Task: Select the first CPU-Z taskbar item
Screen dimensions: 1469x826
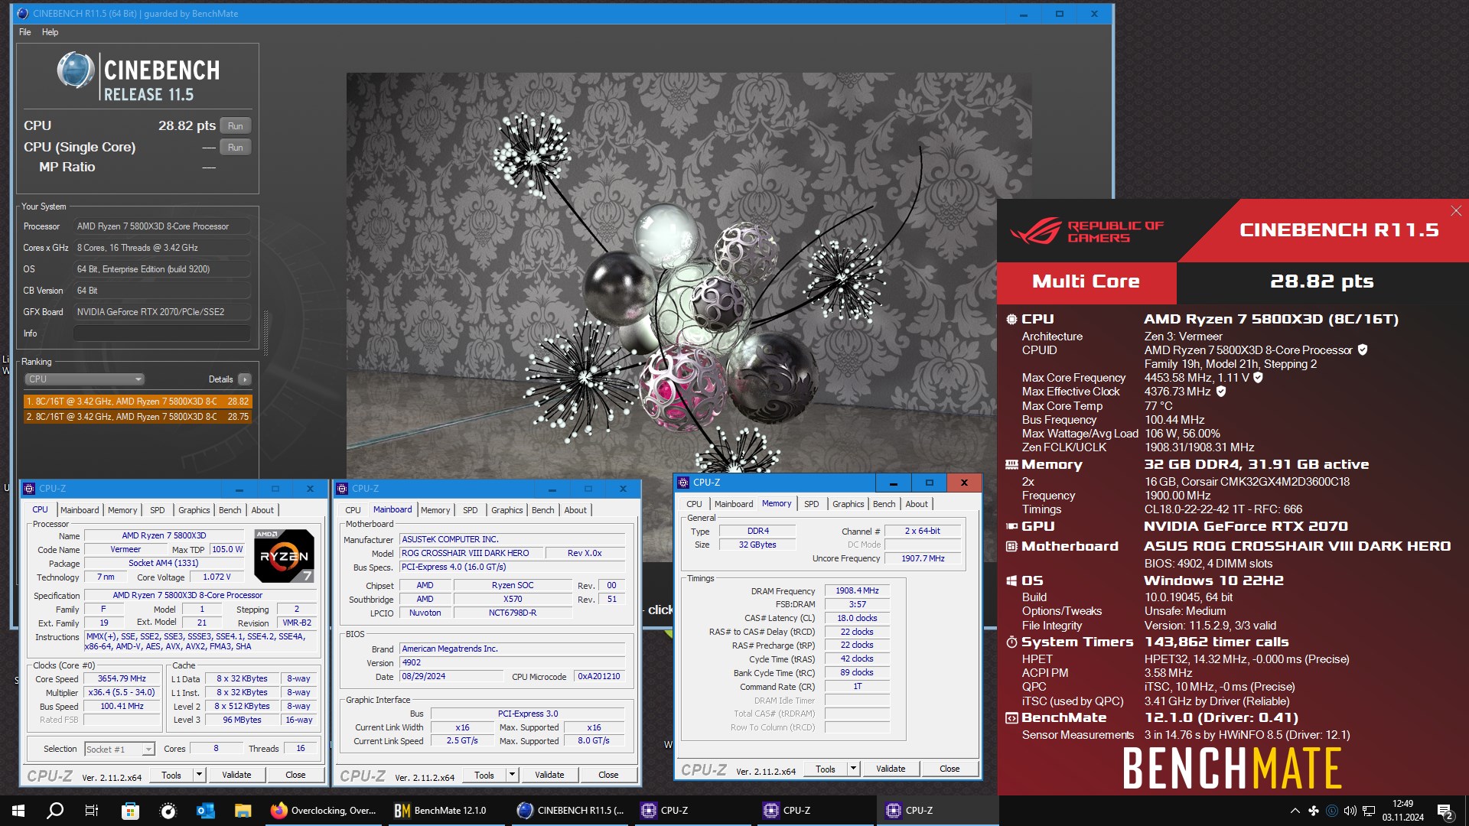Action: point(692,811)
